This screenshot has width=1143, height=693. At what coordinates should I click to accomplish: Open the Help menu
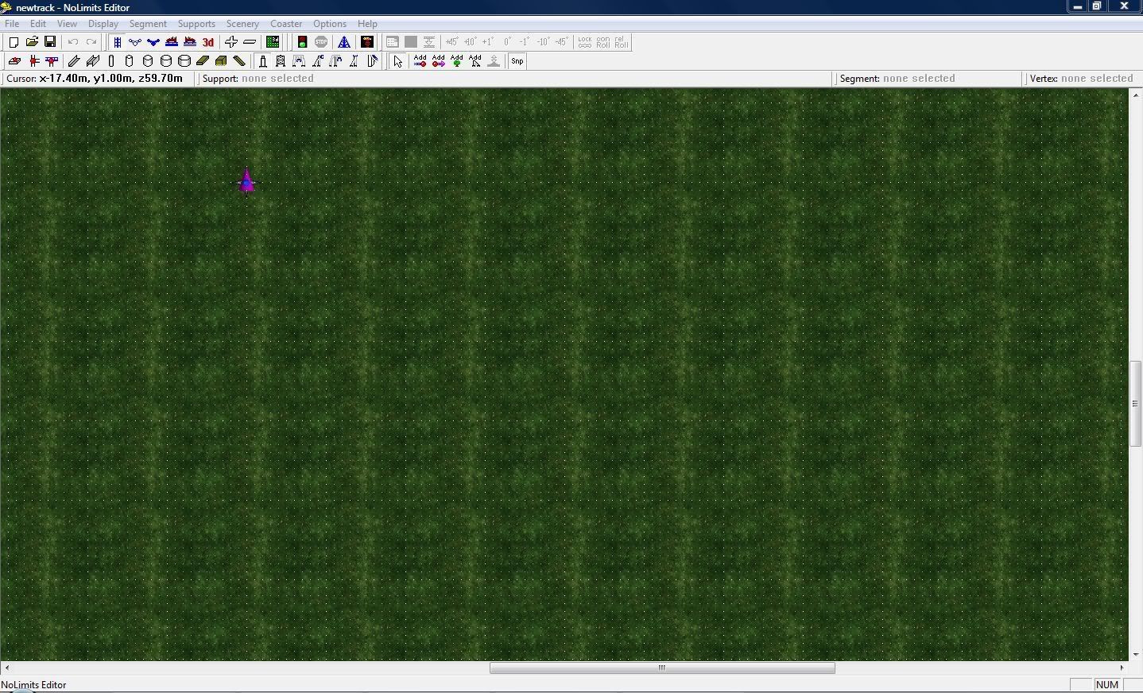click(367, 24)
